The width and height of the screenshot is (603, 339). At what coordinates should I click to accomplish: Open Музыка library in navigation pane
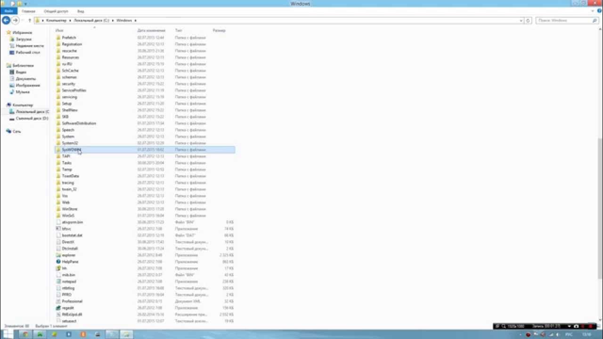tap(23, 92)
